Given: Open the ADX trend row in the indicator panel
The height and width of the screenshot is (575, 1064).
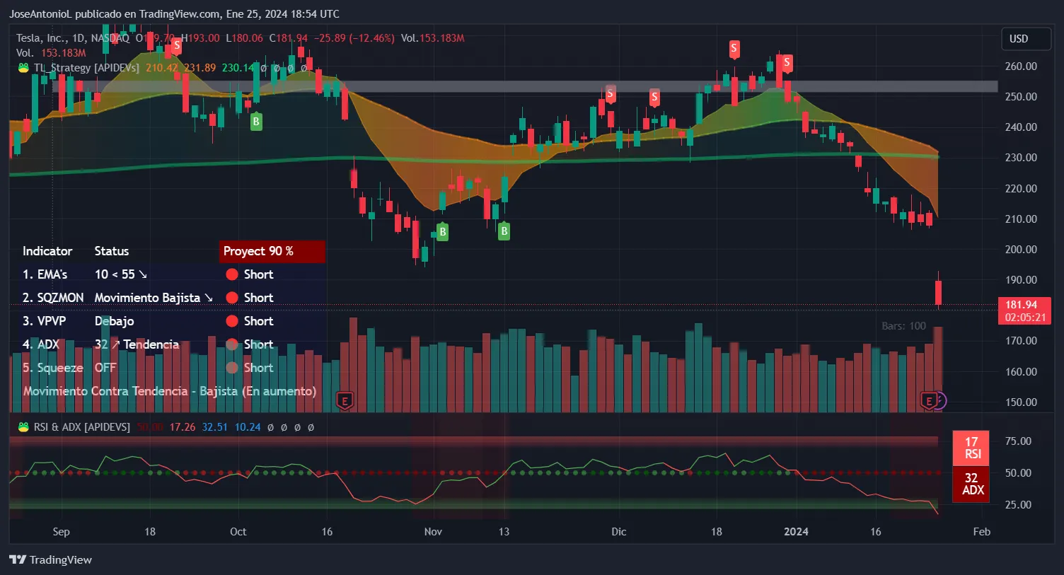Looking at the screenshot, I should pos(44,344).
